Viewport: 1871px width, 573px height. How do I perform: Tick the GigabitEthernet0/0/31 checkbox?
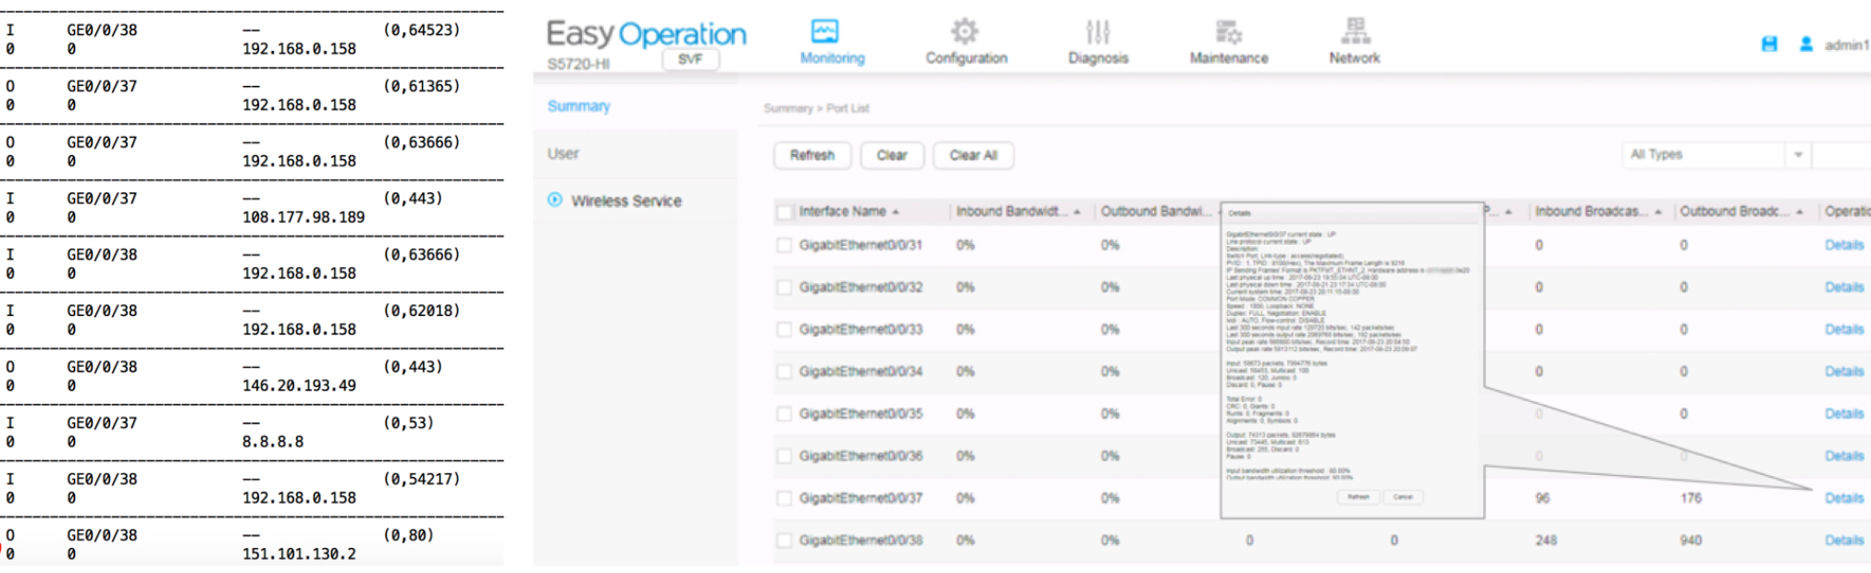coord(785,245)
